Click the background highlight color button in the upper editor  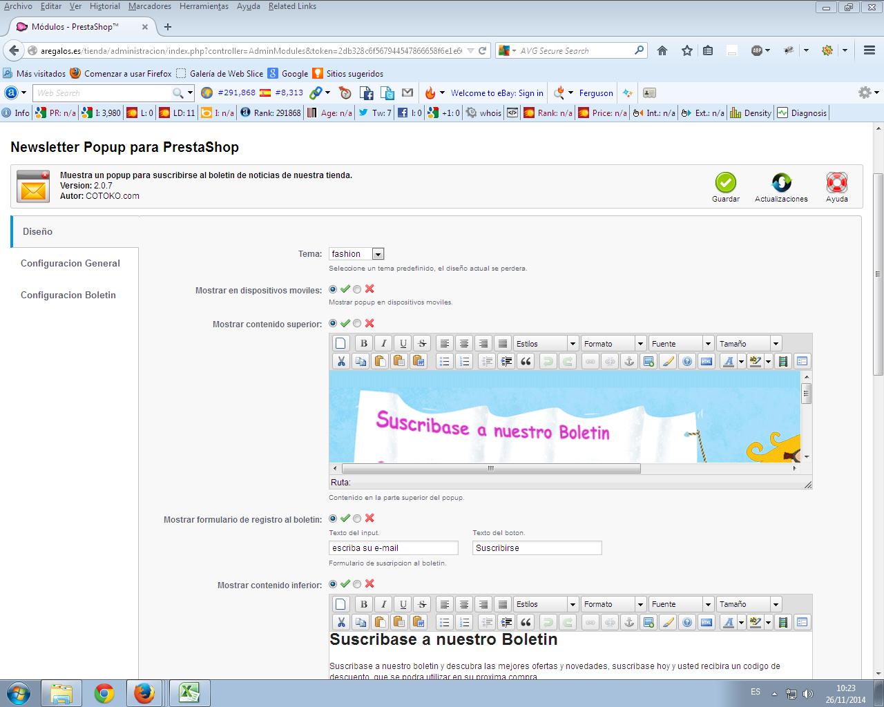point(756,361)
